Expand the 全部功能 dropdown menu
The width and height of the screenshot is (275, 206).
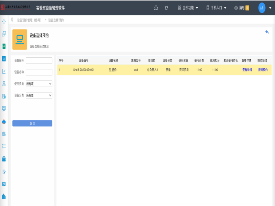(x=188, y=8)
